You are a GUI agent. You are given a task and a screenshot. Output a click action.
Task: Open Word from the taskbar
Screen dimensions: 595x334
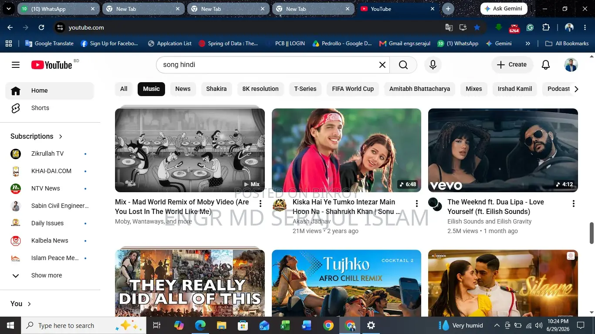(x=307, y=325)
